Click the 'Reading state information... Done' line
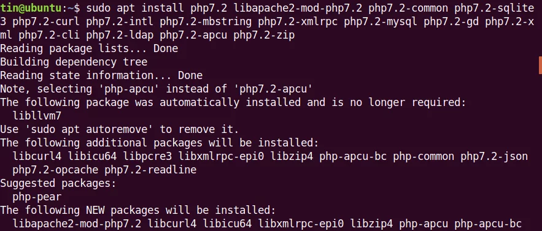 pyautogui.click(x=101, y=75)
